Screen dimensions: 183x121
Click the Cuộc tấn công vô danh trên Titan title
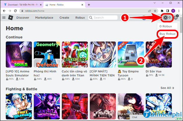point(74,73)
